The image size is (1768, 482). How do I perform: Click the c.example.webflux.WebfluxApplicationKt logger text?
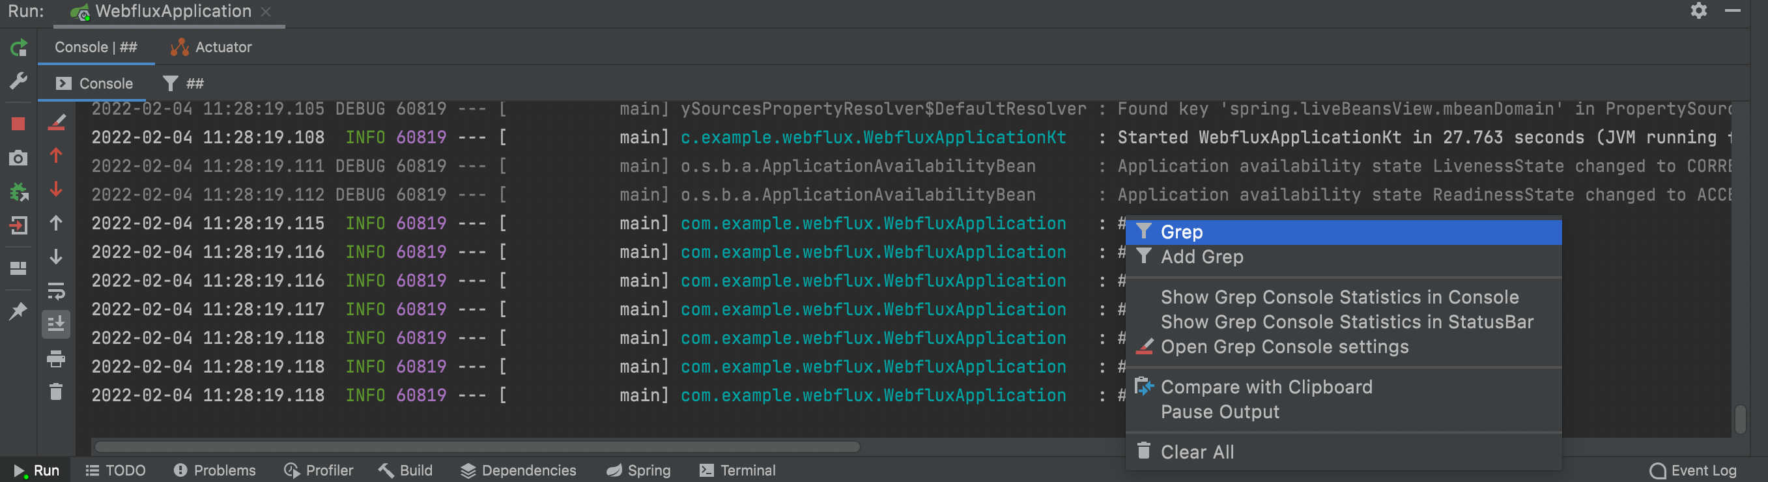point(873,137)
